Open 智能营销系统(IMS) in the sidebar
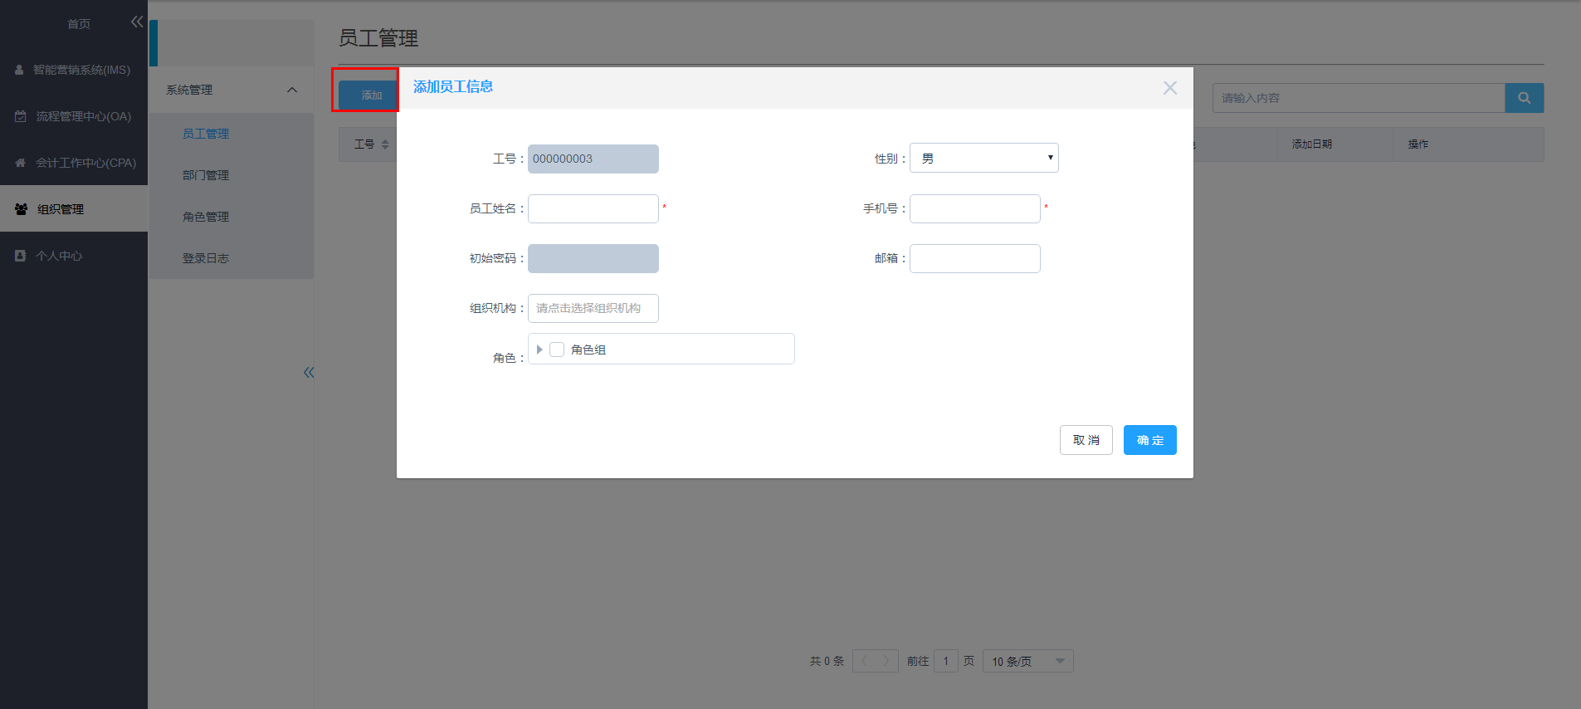The height and width of the screenshot is (709, 1581). coord(81,70)
